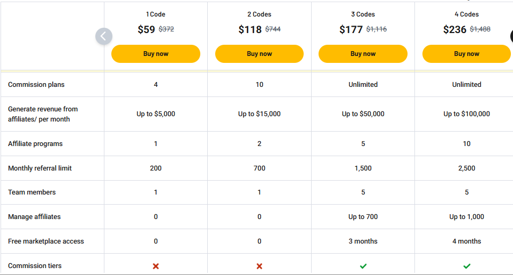Image resolution: width=513 pixels, height=275 pixels.
Task: Click green checkmark for 4 Codes Commission tiers
Action: click(467, 266)
